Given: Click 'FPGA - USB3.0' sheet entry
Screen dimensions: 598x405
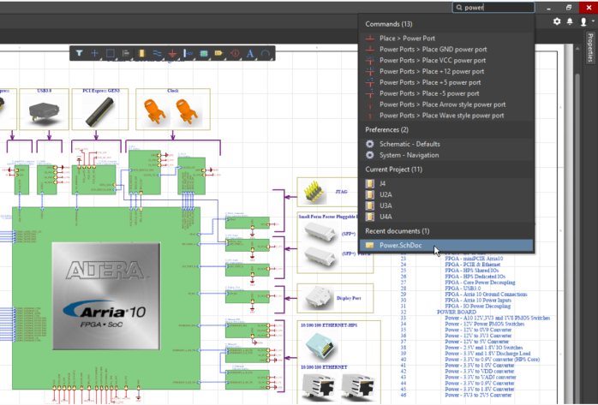Looking at the screenshot, I should point(463,289).
